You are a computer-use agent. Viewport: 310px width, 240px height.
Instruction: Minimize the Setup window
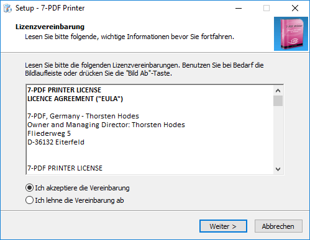tap(239, 8)
